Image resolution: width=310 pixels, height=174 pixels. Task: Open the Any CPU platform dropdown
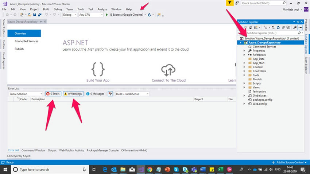click(91, 15)
